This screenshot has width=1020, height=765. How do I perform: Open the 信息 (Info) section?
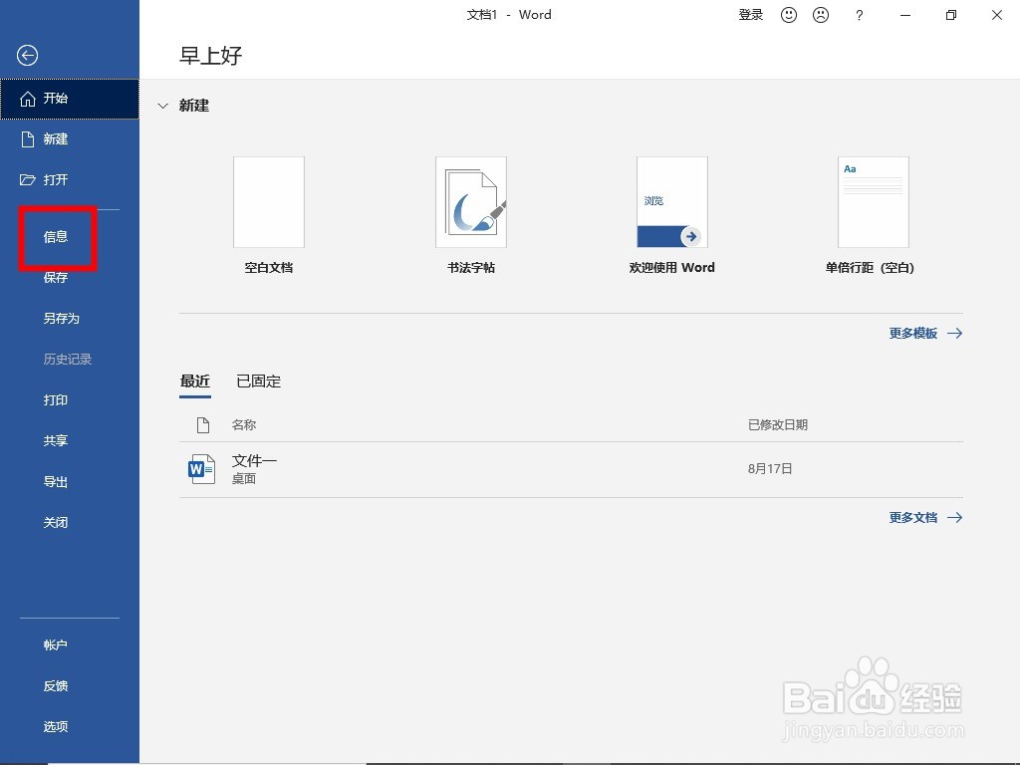[55, 237]
